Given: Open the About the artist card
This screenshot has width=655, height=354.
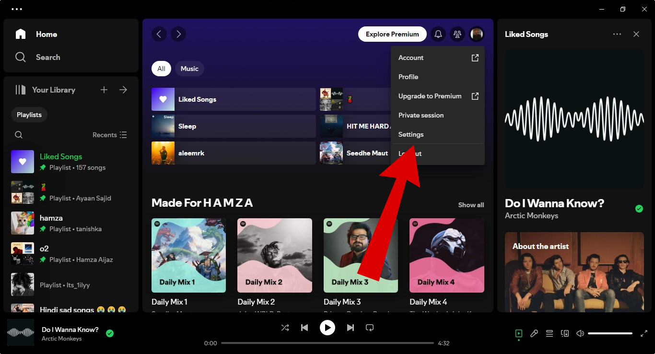Looking at the screenshot, I should coord(574,272).
